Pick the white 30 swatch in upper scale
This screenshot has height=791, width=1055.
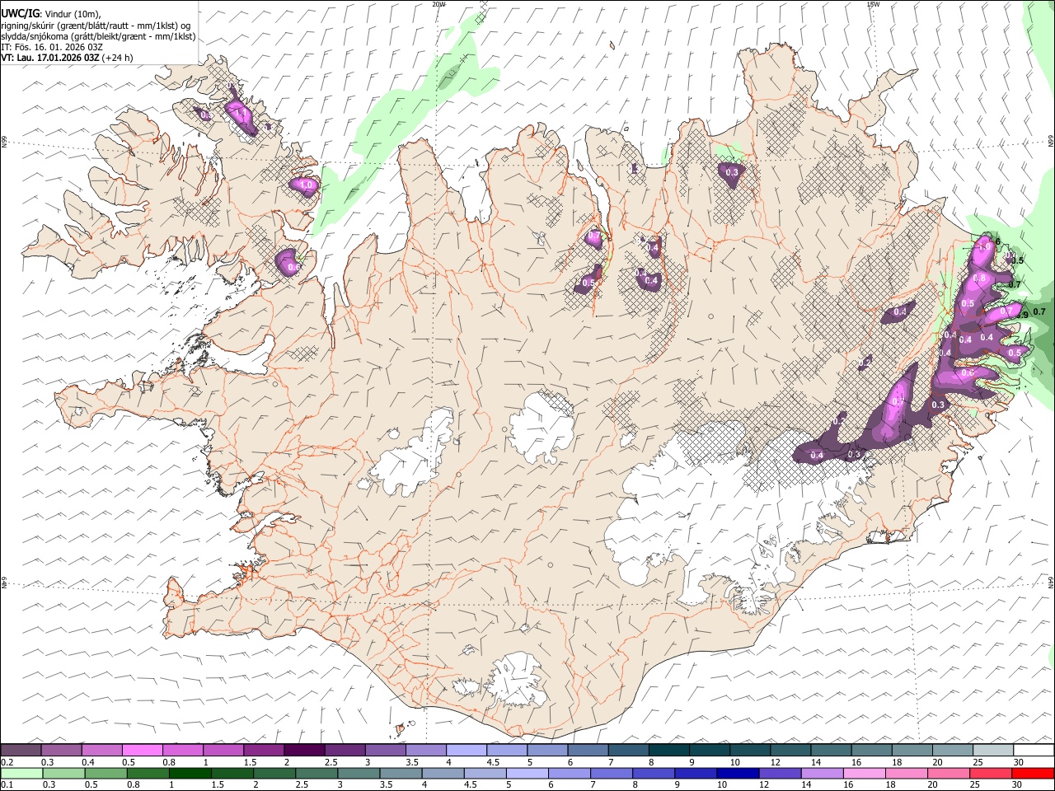point(1034,751)
